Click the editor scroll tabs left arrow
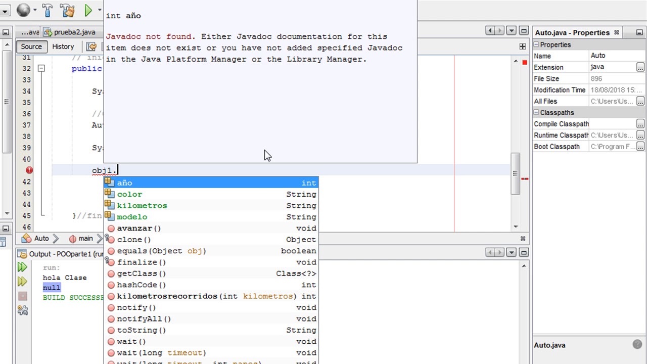Screen dimensions: 647x364 tap(490, 31)
